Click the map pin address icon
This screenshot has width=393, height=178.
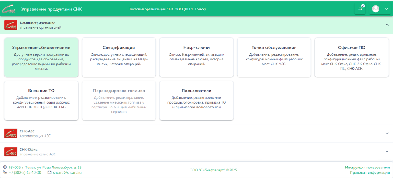pyautogui.click(x=5, y=167)
